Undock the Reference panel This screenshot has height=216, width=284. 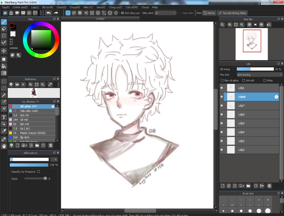pos(54,79)
